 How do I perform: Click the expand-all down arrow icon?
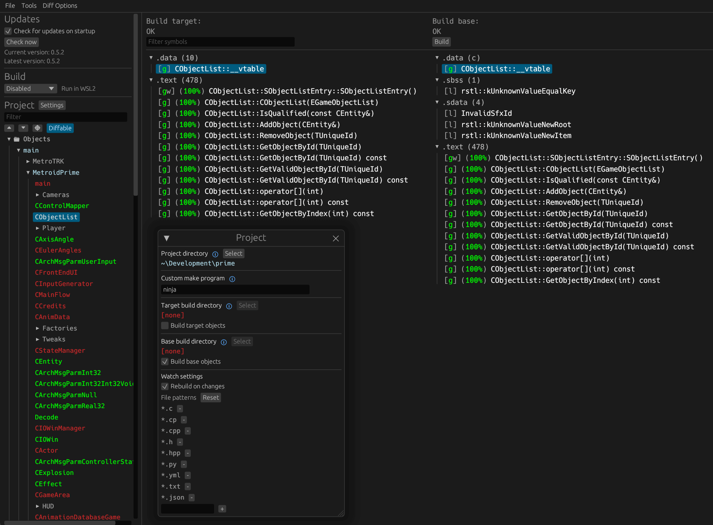coord(23,128)
